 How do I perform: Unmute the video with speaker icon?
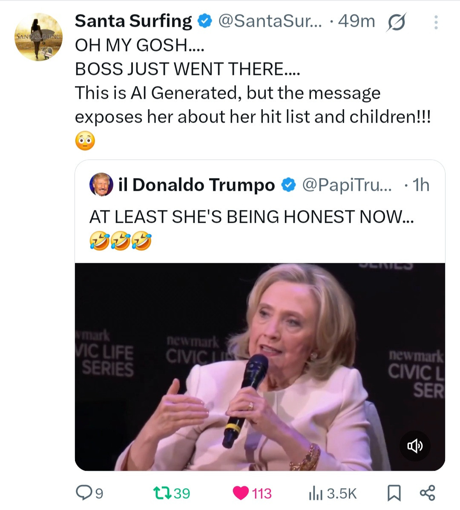click(x=415, y=446)
